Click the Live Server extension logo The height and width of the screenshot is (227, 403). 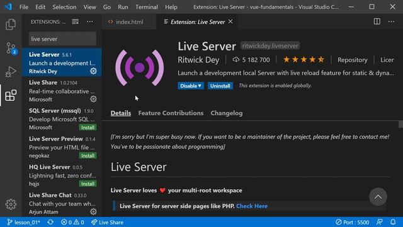point(140,67)
